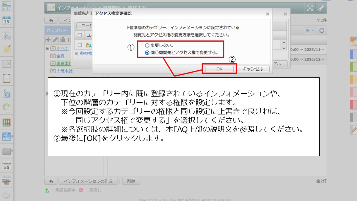The width and height of the screenshot is (357, 201).
Task: Edit category with the pencil icon
Action: pyautogui.click(x=56, y=40)
